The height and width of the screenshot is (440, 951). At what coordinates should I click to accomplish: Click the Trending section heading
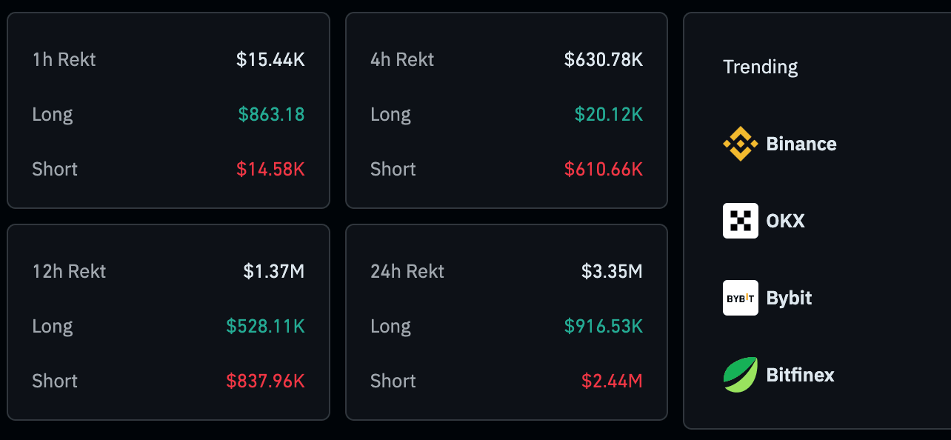[x=760, y=67]
